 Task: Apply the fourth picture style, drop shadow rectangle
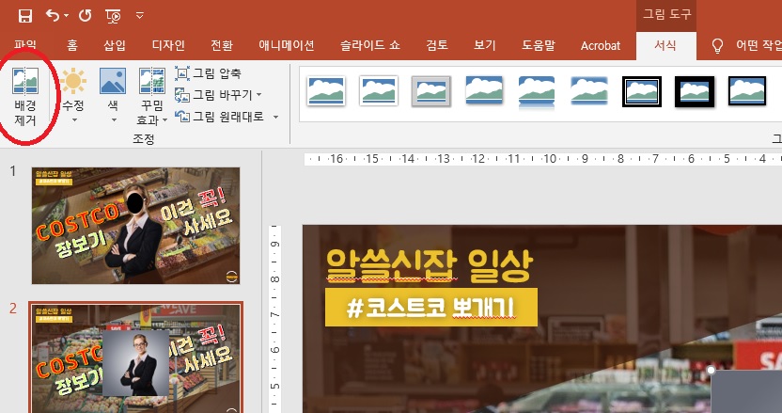(x=484, y=90)
